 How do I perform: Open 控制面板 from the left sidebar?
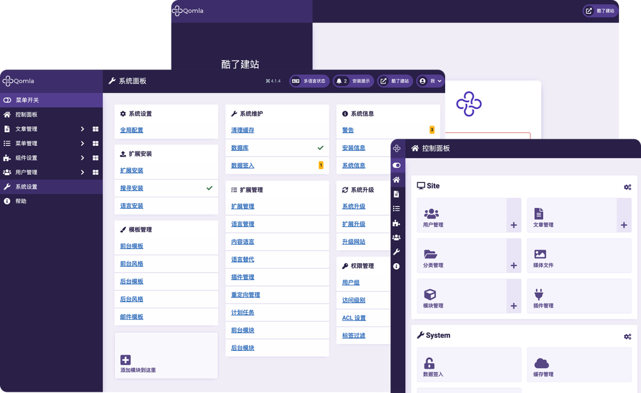26,114
